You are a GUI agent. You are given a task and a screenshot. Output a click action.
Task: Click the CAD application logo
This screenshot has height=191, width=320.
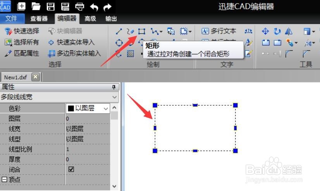click(5, 6)
